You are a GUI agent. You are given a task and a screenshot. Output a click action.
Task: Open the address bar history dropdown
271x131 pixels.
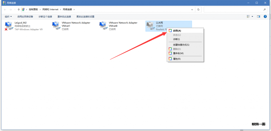[x=192, y=10]
